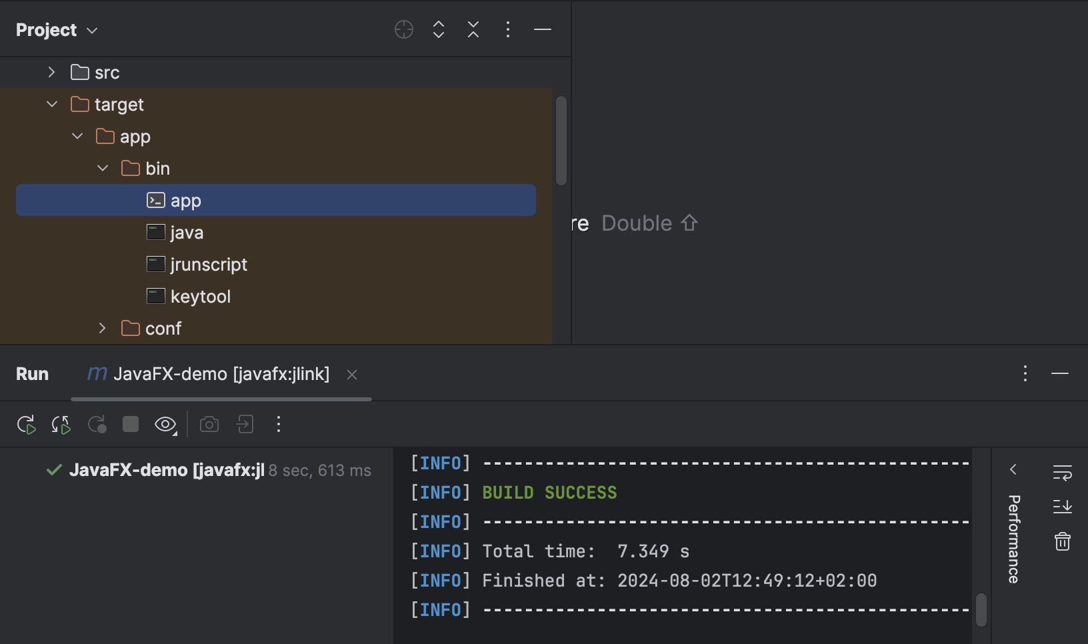Collapse All nodes in Project view

473,29
